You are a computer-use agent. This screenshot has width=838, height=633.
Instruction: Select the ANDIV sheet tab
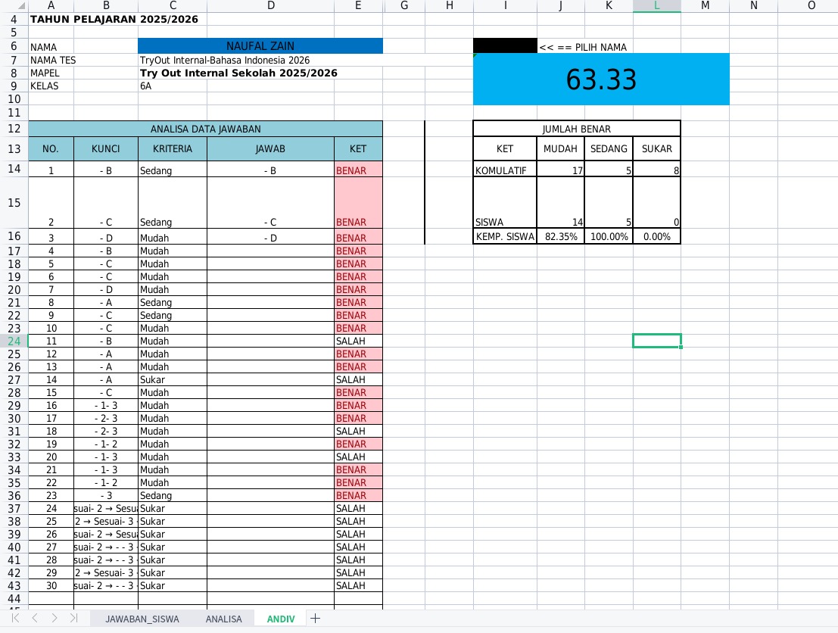(281, 619)
